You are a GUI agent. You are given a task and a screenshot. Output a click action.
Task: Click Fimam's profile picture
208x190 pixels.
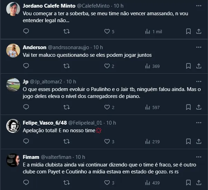pyautogui.click(x=13, y=160)
